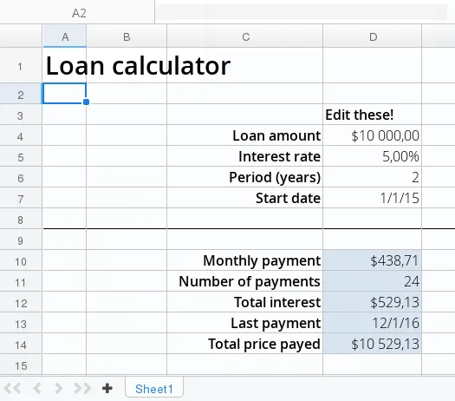Screen dimensions: 455x401
Task: Select row 12 header
Action: click(x=21, y=302)
